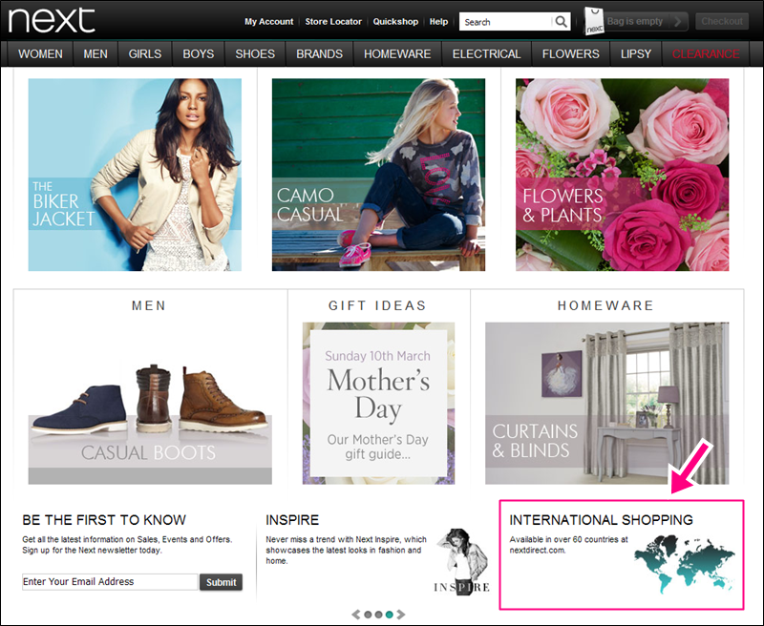Open the HOMEWARE navigation menu
764x626 pixels.
coord(397,54)
